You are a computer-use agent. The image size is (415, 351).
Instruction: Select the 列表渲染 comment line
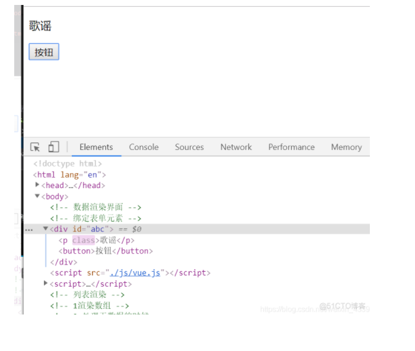coord(87,295)
